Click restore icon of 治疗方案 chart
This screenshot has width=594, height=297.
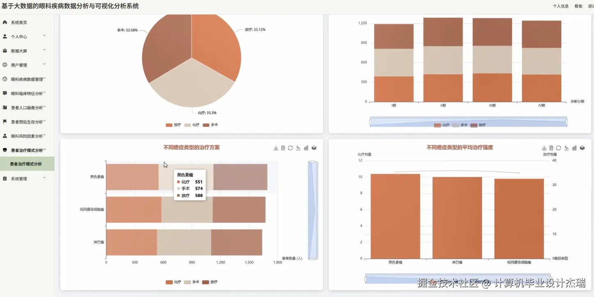(x=290, y=148)
